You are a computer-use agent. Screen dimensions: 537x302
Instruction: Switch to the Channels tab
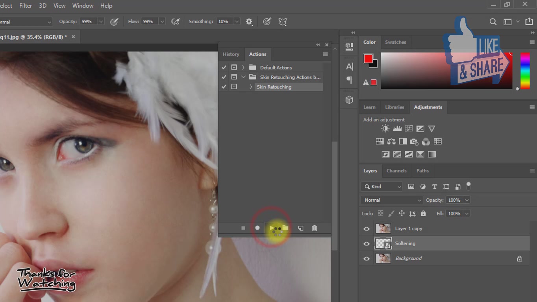point(396,171)
